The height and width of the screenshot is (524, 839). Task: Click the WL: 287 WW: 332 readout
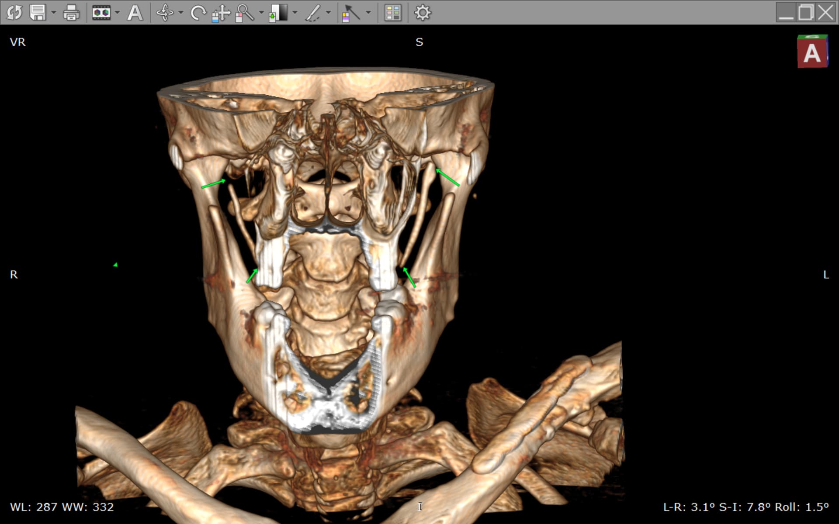pos(62,507)
